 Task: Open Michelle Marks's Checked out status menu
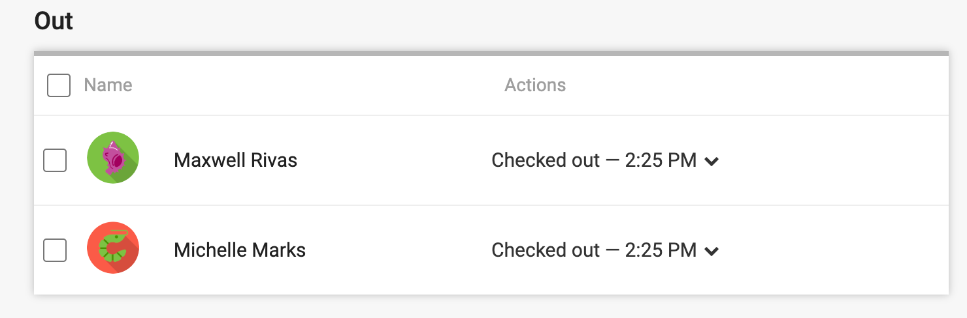[x=605, y=250]
